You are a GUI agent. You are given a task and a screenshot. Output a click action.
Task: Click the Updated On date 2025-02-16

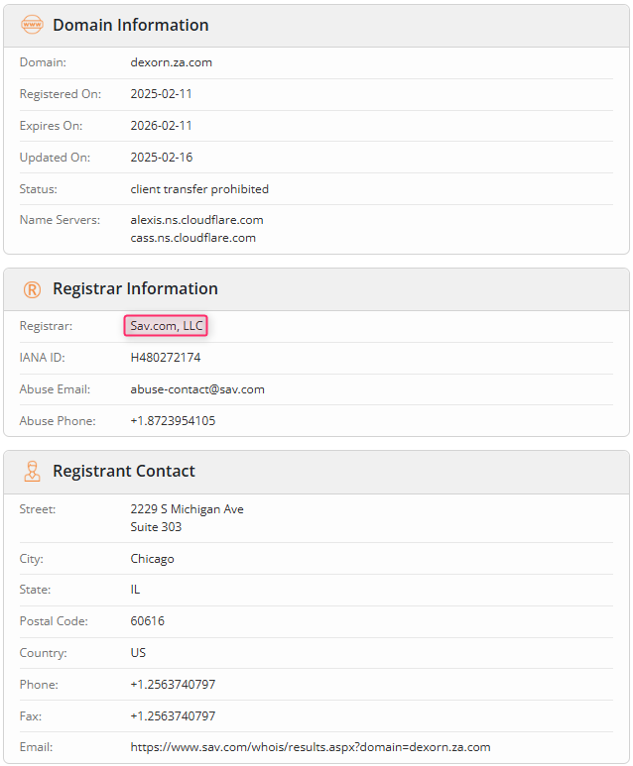point(162,158)
